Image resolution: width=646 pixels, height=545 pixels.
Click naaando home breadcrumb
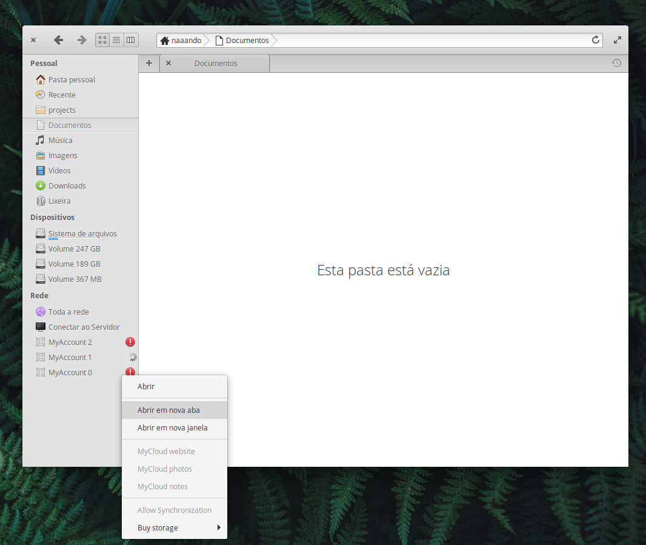point(181,41)
